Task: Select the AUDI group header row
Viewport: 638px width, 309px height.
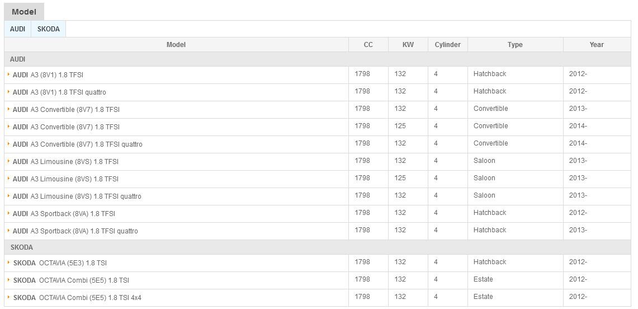Action: coord(18,59)
